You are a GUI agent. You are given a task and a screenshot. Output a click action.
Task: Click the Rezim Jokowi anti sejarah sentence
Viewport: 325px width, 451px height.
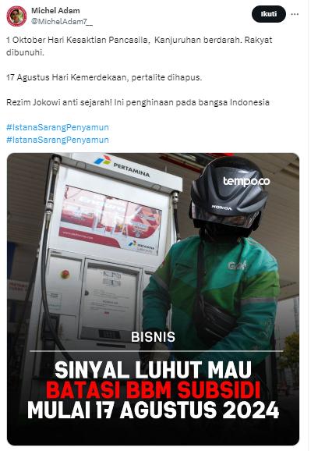click(x=138, y=102)
